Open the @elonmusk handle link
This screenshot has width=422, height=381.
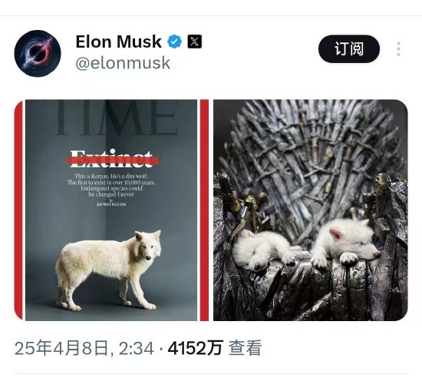point(123,63)
